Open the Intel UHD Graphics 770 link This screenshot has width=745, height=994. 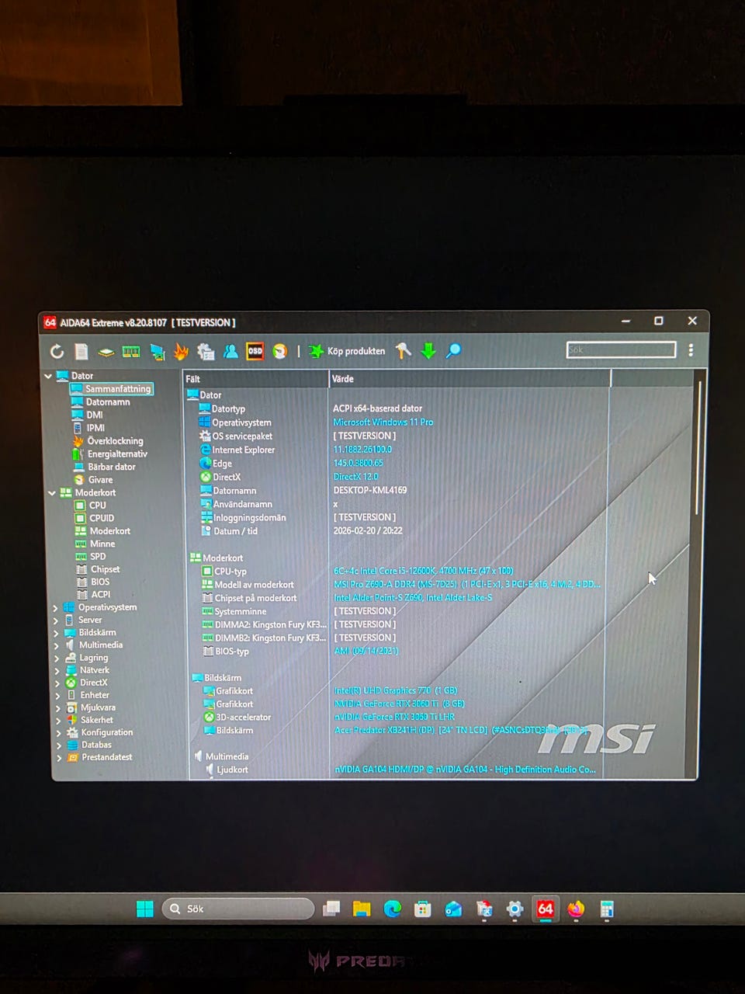pos(396,690)
